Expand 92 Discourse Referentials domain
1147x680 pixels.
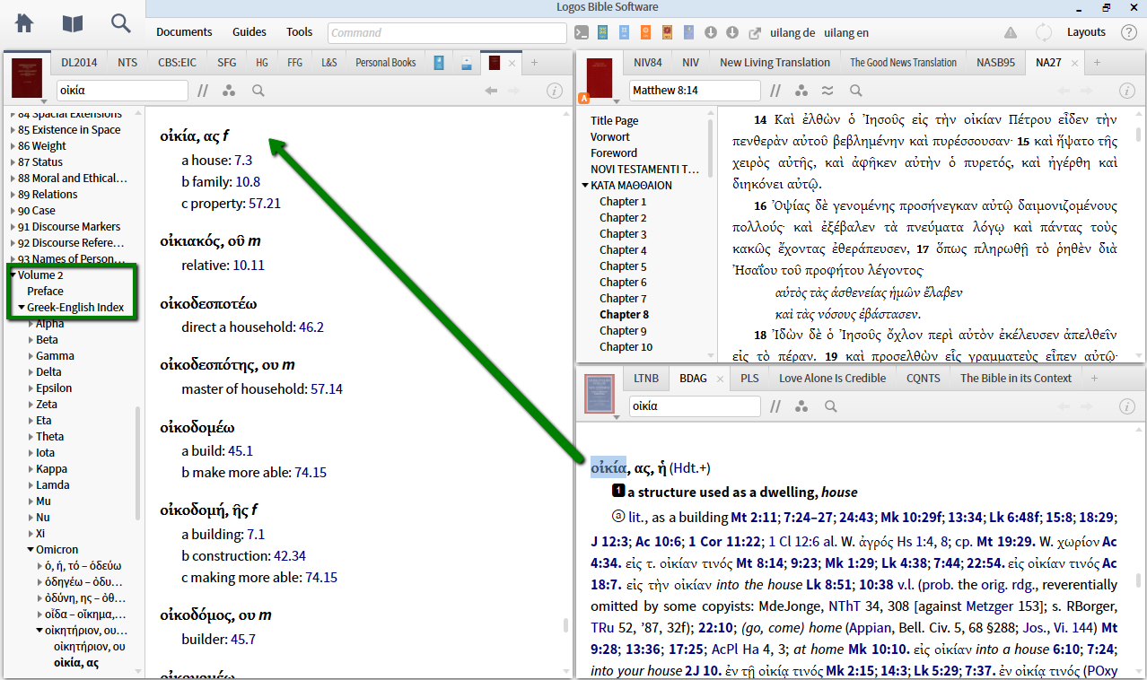click(x=13, y=243)
